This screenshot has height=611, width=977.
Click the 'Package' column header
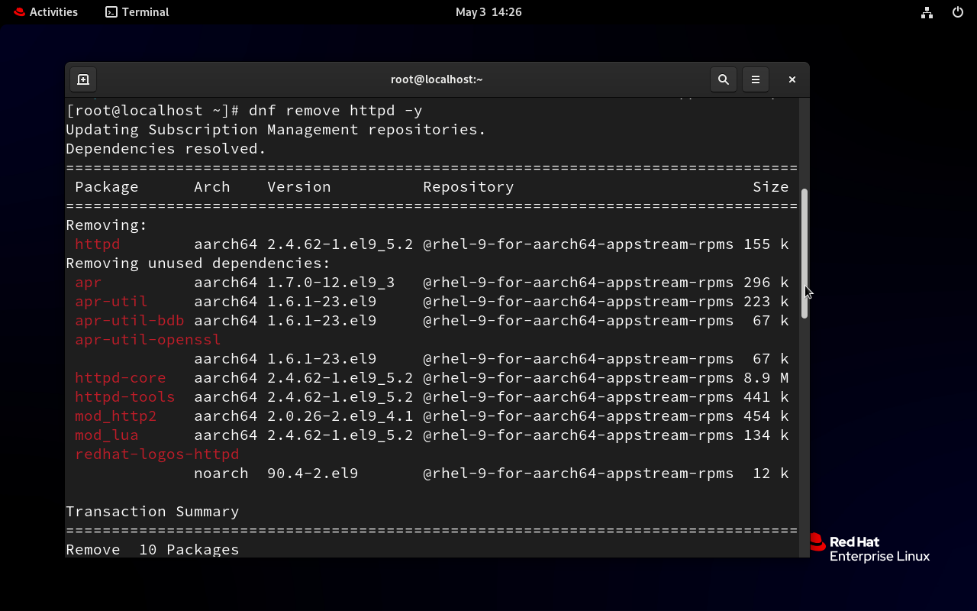tap(107, 187)
